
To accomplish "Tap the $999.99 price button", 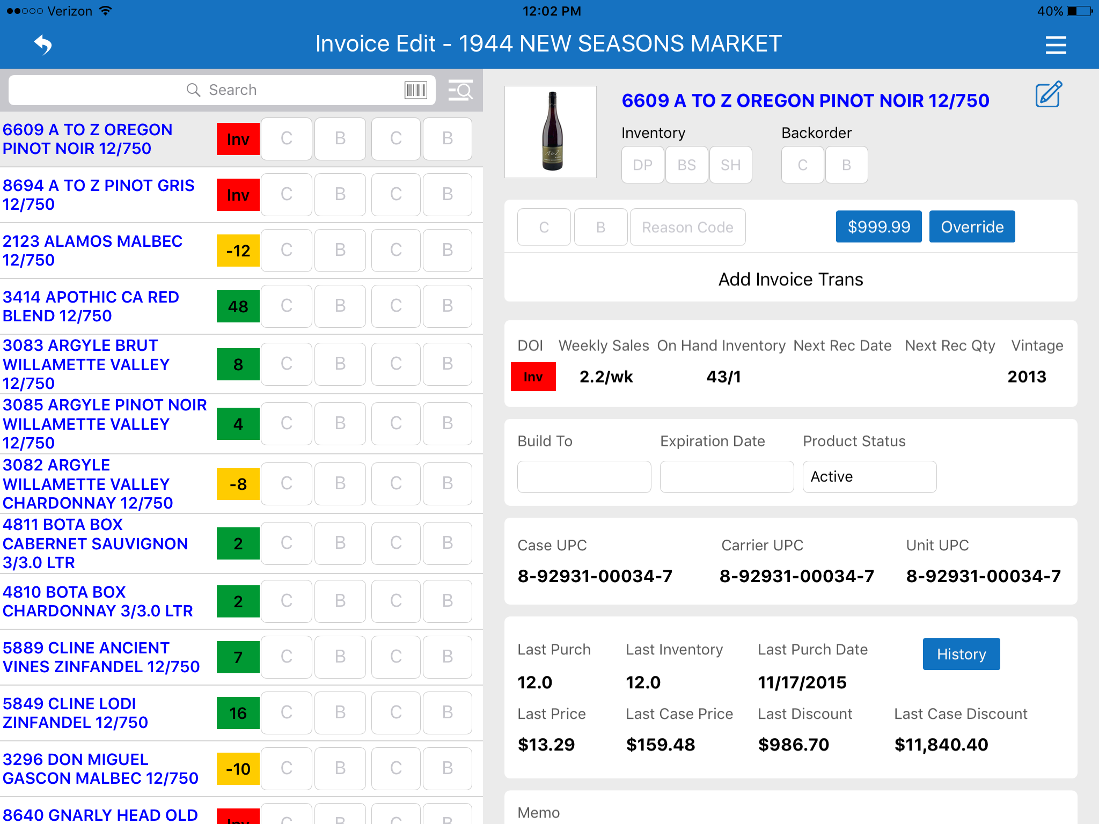I will pos(878,226).
